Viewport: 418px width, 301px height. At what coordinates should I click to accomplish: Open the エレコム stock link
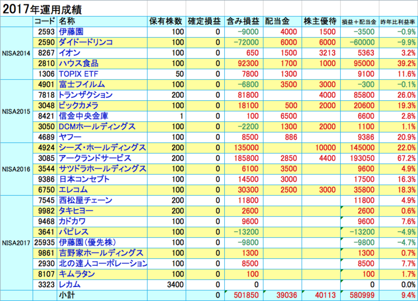73,190
